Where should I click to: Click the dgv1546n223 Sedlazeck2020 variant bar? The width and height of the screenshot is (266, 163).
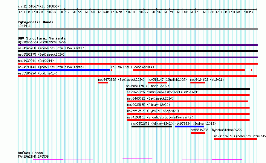137,45
